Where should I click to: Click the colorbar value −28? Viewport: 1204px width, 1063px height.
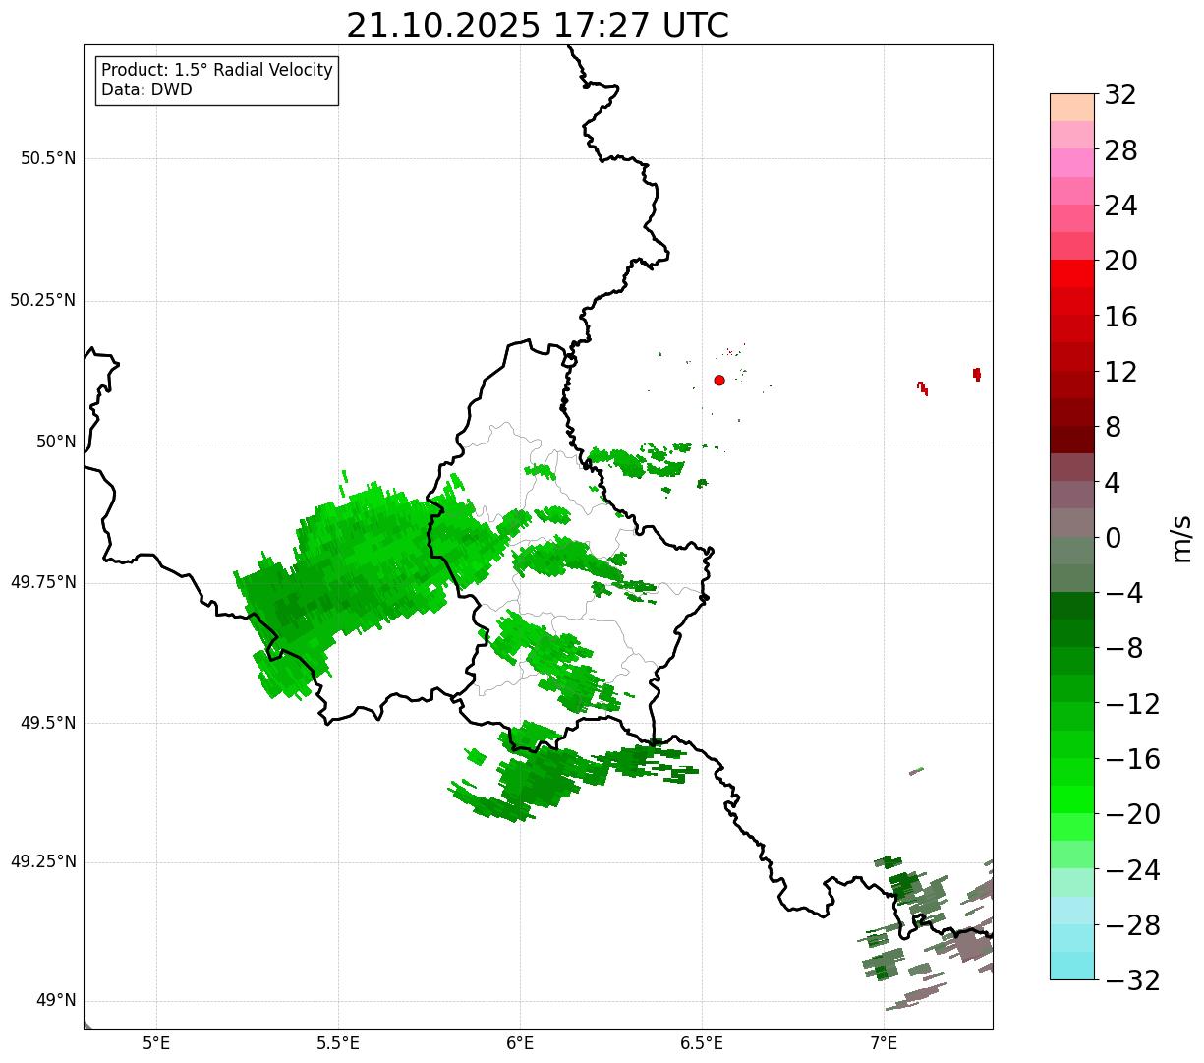1132,925
